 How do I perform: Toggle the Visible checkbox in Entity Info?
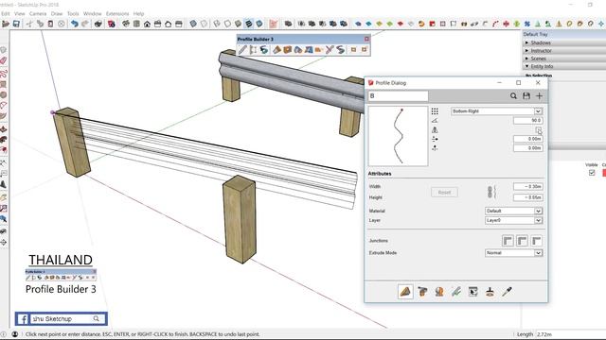tap(592, 173)
